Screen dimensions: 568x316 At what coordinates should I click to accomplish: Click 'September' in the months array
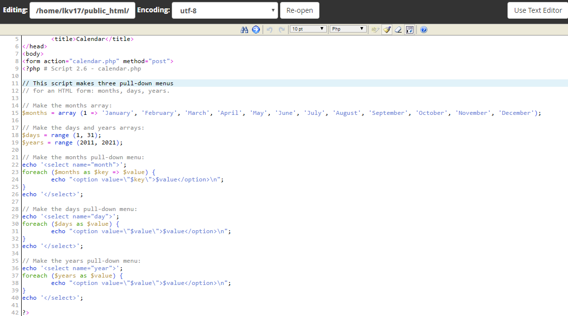coord(388,113)
